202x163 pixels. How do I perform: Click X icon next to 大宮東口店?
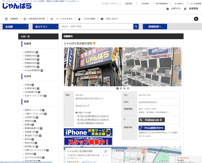tap(37, 117)
